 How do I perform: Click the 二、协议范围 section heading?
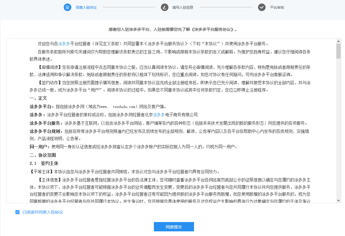pos(42,155)
